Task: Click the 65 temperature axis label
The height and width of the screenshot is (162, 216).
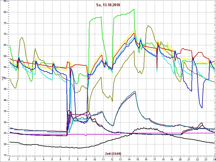Action: coord(5,45)
